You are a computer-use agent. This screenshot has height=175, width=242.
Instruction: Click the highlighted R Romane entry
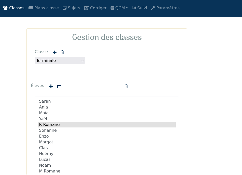tap(107, 125)
